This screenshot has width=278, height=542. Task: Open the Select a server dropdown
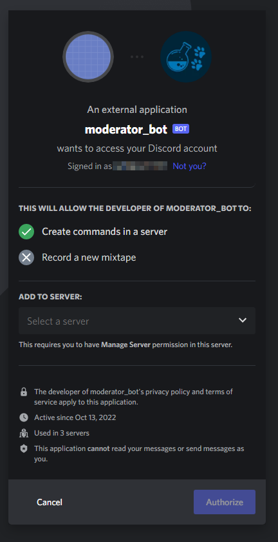(x=137, y=321)
